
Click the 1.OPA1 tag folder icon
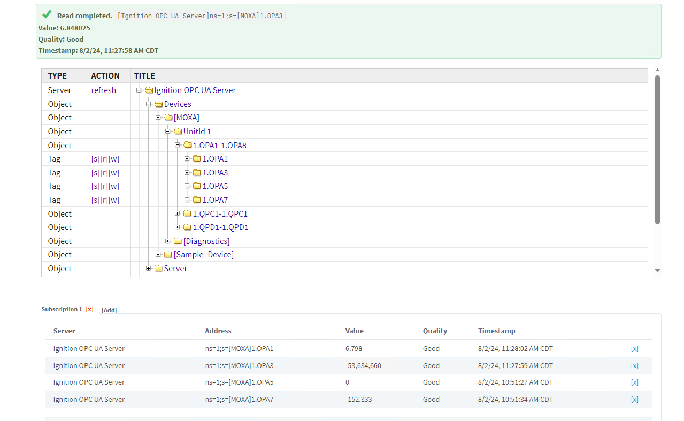(x=197, y=159)
